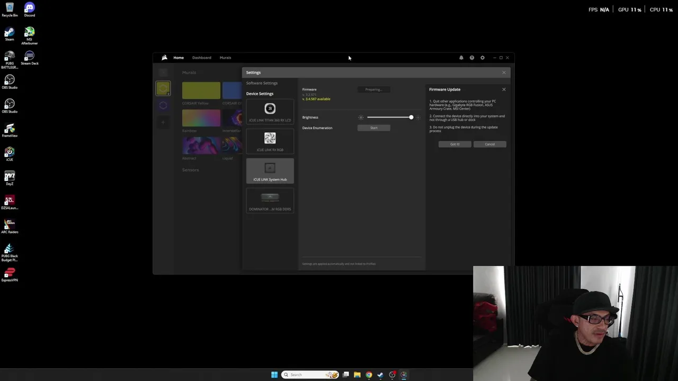
Task: Add a new profile with the plus icon
Action: [163, 122]
